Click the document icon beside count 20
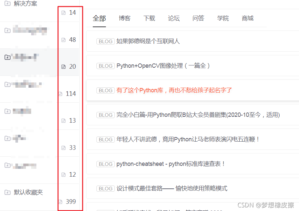299x211 pixels. click(x=64, y=67)
